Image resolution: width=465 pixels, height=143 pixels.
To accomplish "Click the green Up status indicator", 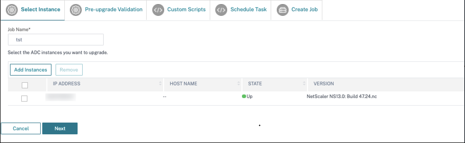I will 244,96.
